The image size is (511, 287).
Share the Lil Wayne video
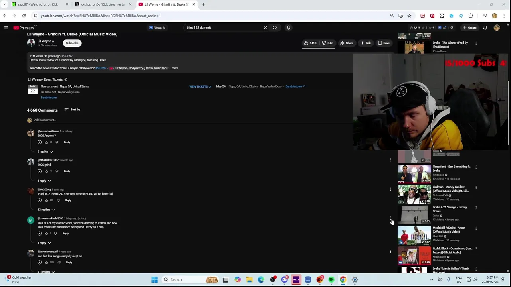point(347,43)
